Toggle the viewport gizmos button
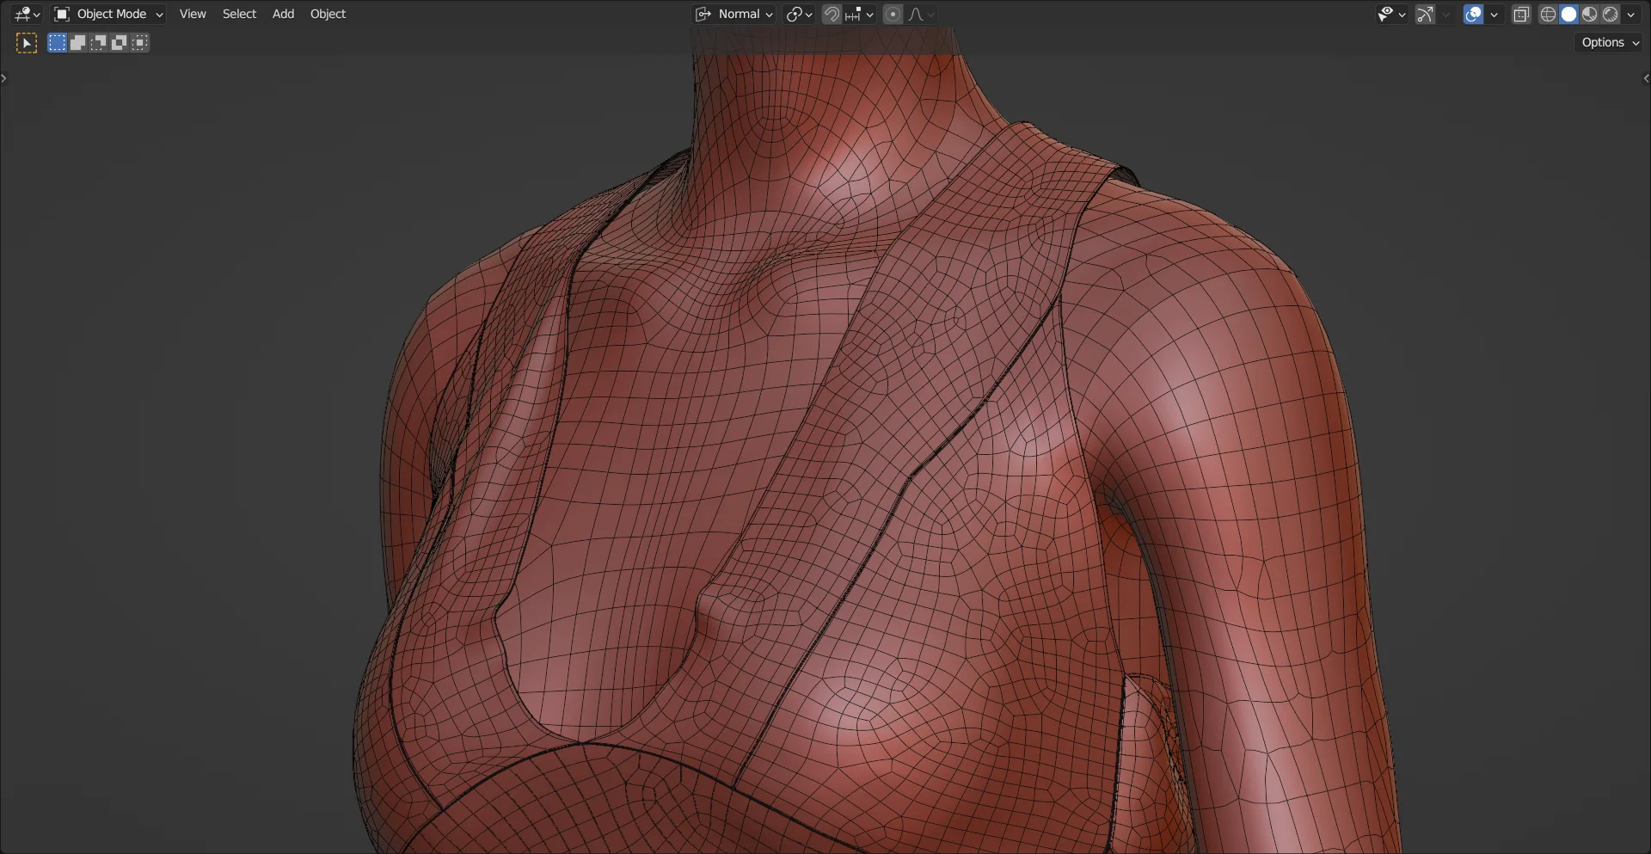Viewport: 1651px width, 854px height. (x=1425, y=14)
